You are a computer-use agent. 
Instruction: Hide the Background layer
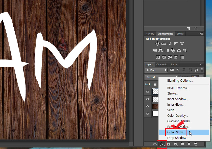[148, 113]
